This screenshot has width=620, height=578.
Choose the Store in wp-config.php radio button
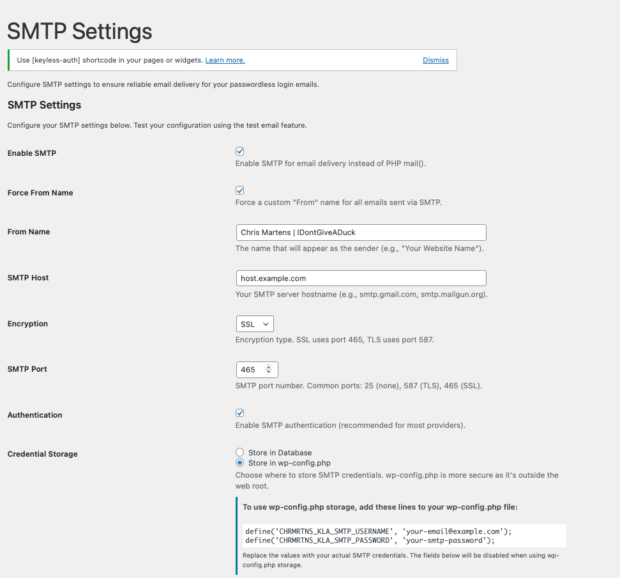[x=240, y=463]
